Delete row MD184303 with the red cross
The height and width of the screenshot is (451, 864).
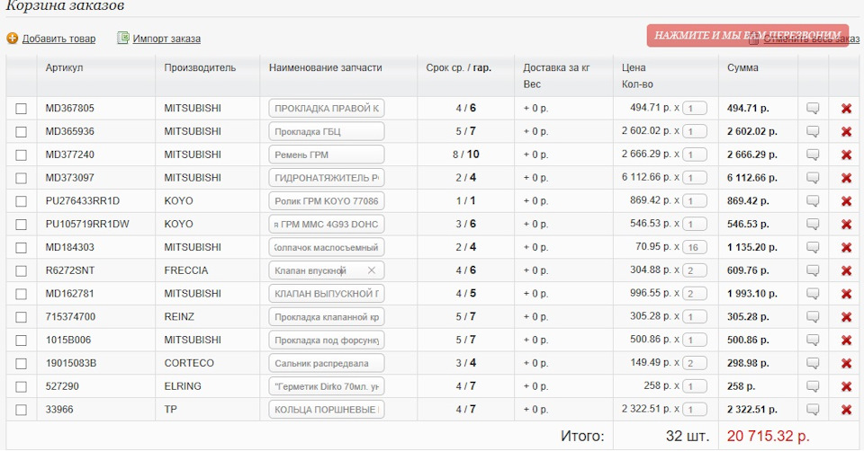click(846, 247)
